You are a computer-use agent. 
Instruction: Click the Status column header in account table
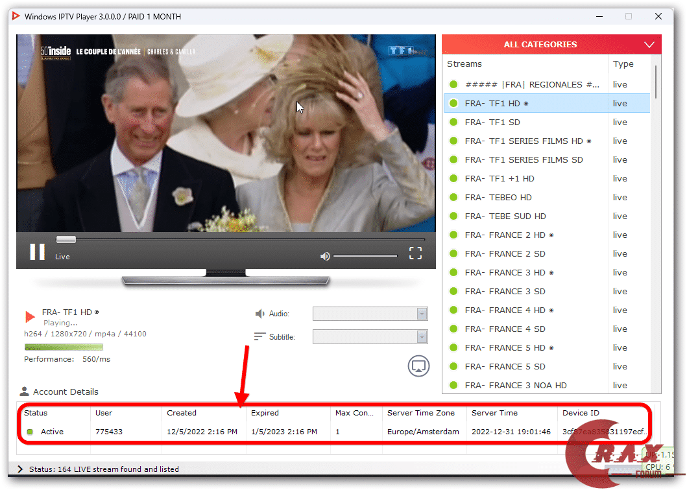tap(36, 413)
